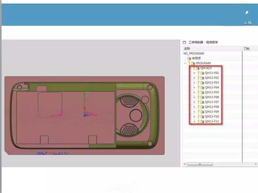Expand the QH13-F10 program group
This screenshot has width=258, height=193.
(194, 117)
